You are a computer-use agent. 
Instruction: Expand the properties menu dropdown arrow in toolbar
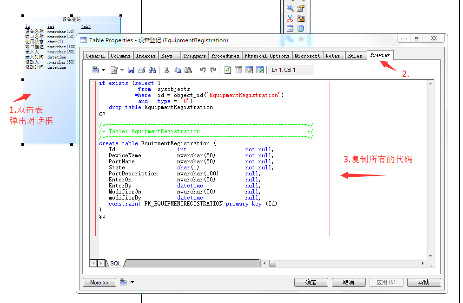[x=103, y=70]
